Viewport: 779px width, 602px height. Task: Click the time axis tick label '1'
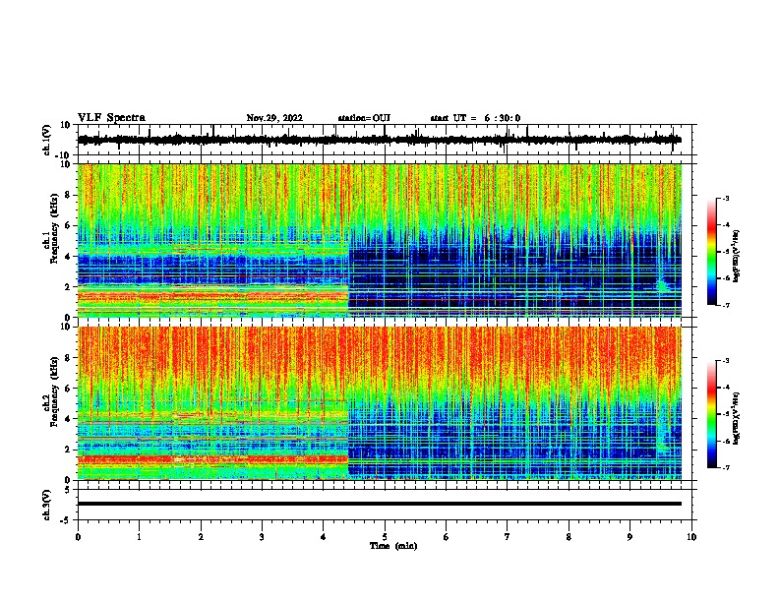click(139, 537)
